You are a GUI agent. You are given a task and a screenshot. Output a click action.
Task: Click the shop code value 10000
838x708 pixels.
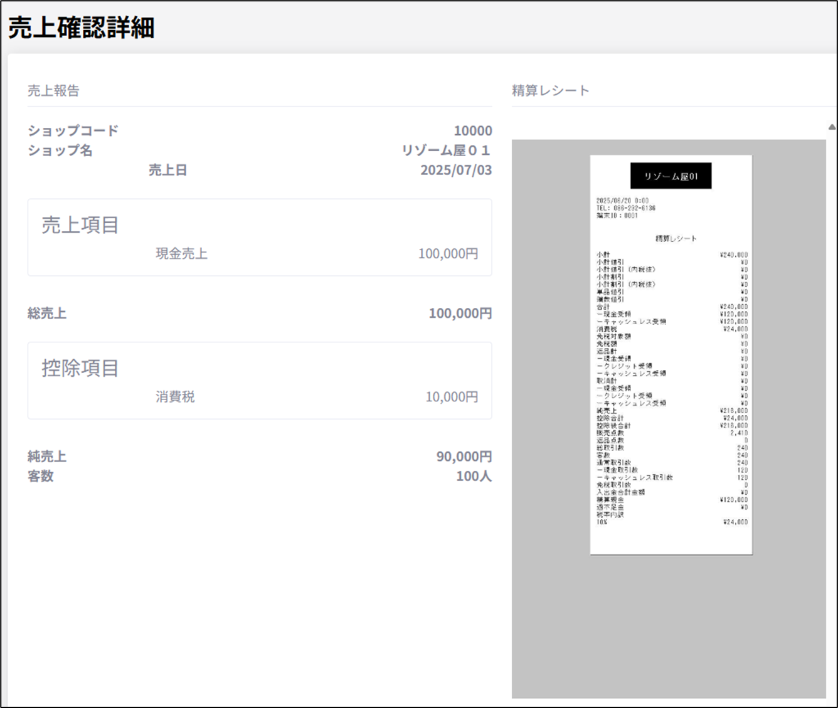pos(472,131)
